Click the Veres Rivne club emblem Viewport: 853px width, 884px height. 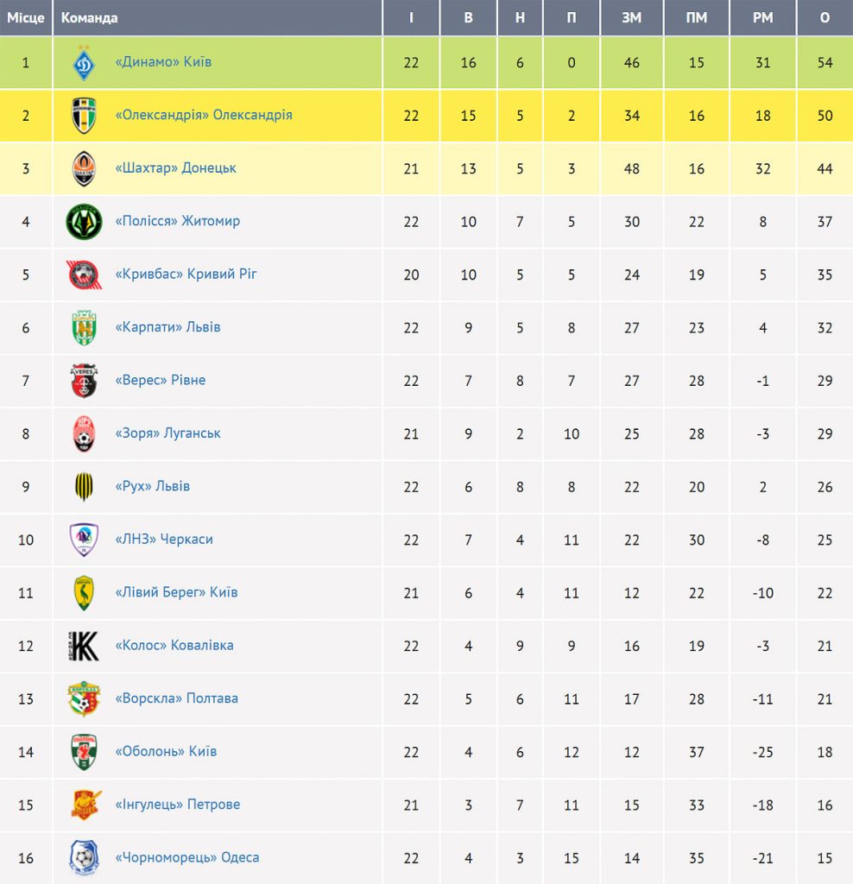click(84, 381)
